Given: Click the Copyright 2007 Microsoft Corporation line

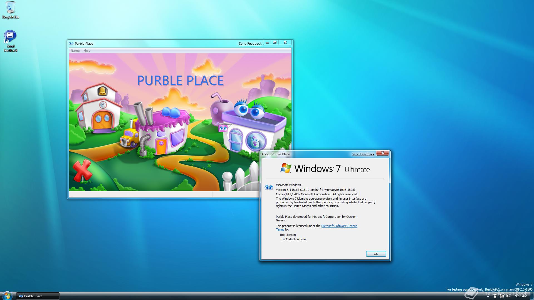Looking at the screenshot, I should [317, 194].
